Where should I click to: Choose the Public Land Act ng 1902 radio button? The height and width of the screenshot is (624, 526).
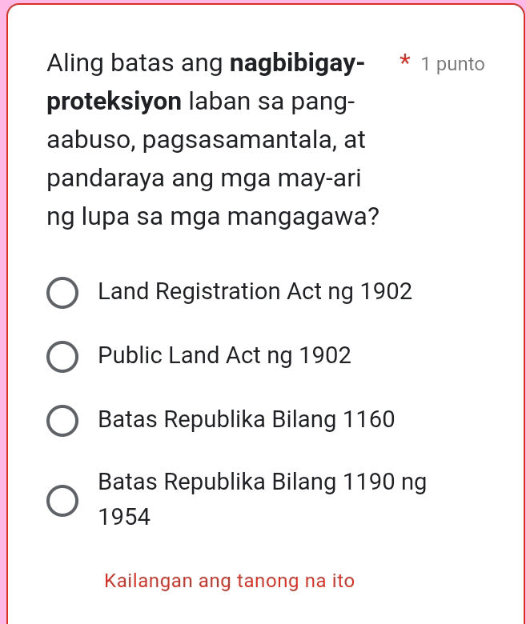click(x=62, y=357)
